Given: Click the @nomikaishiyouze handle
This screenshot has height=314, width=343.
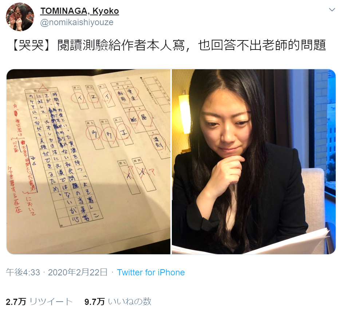Looking at the screenshot, I should pyautogui.click(x=77, y=22).
